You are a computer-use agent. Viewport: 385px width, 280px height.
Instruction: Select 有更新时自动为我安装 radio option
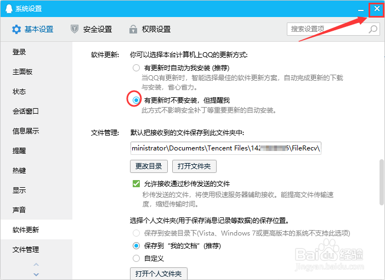136,68
